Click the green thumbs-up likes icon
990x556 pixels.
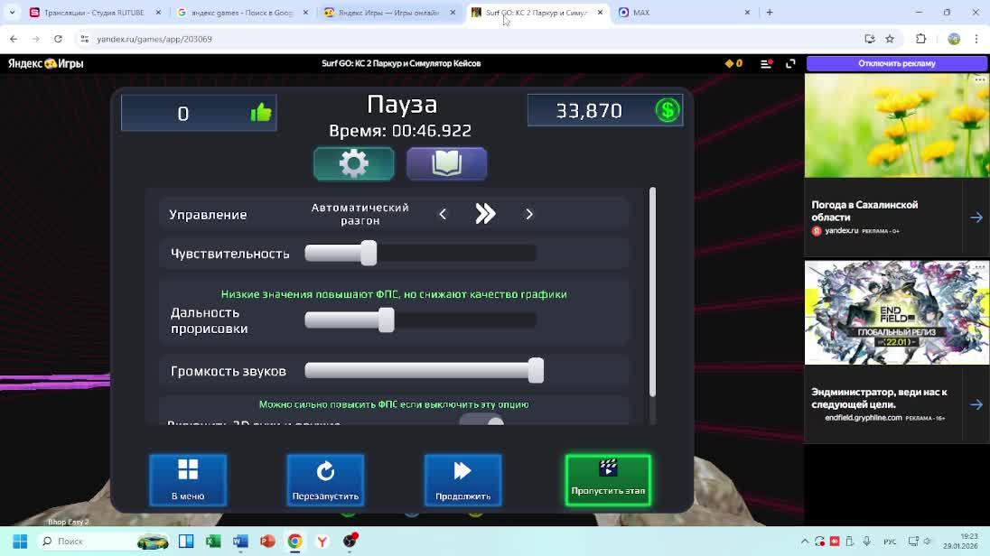tap(261, 113)
